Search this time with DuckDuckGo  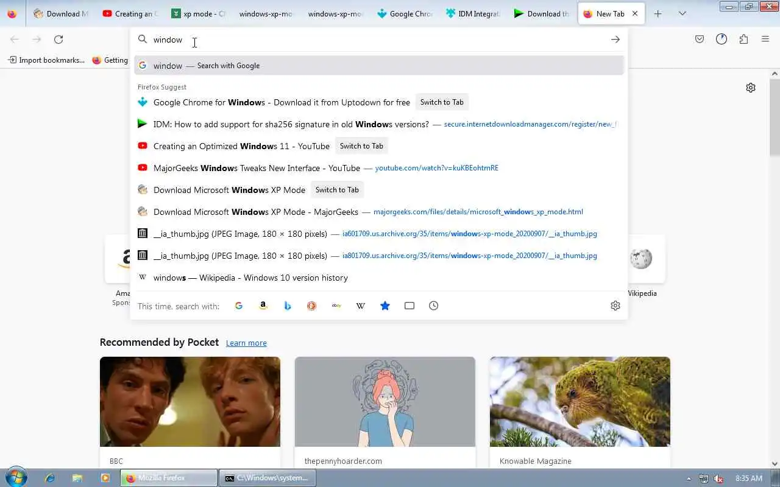[x=312, y=306]
